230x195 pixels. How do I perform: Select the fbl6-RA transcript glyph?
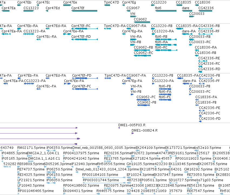166,45
